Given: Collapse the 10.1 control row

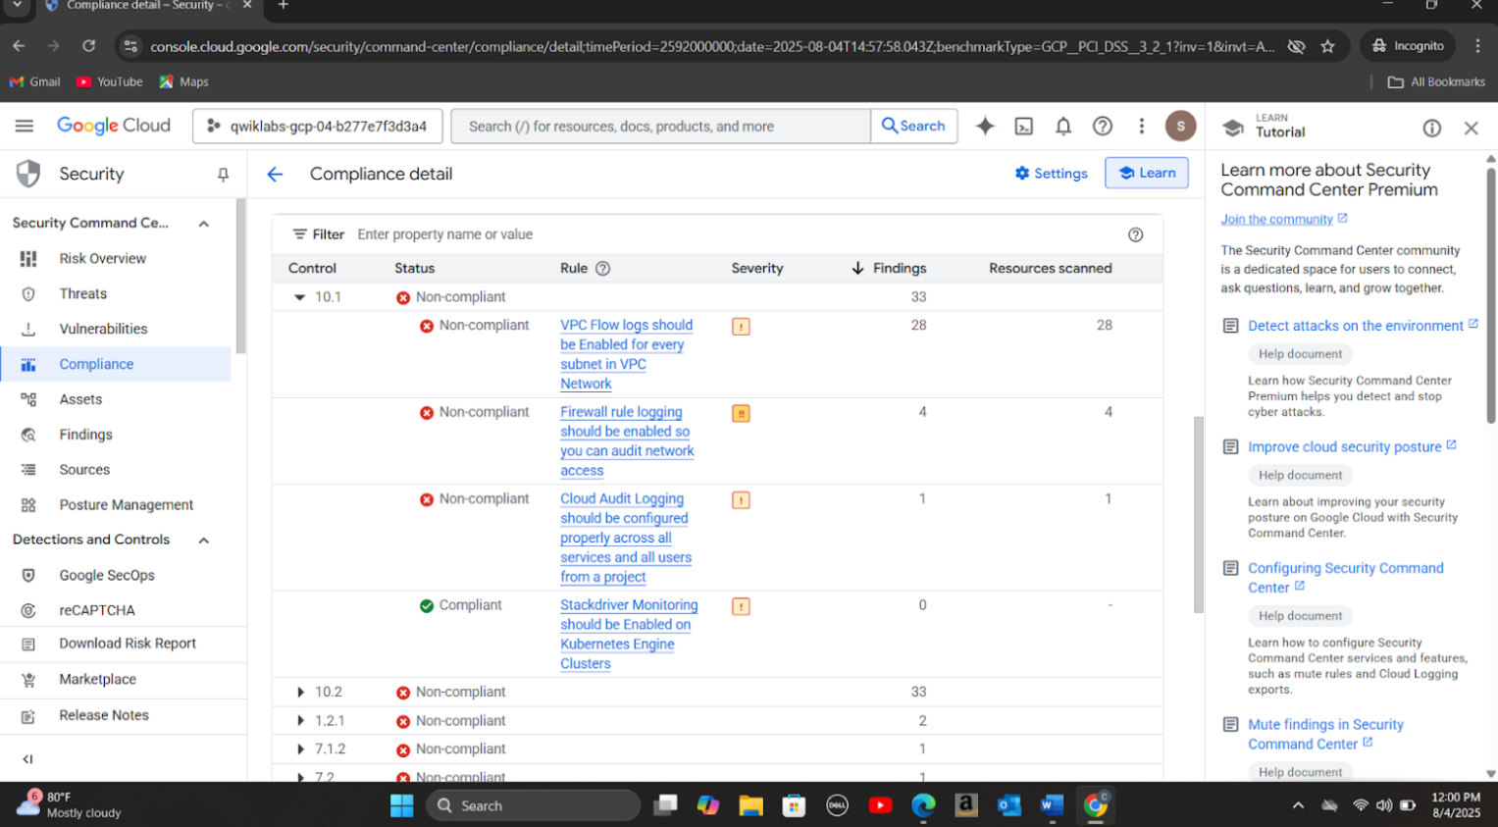Looking at the screenshot, I should point(300,297).
